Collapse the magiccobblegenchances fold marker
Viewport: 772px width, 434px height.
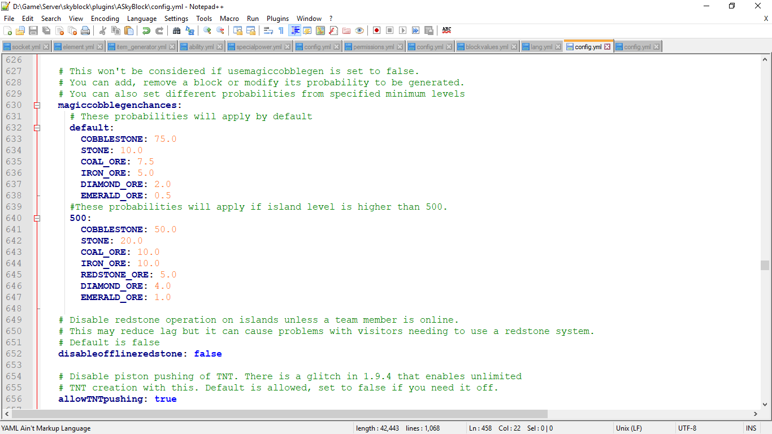37,105
